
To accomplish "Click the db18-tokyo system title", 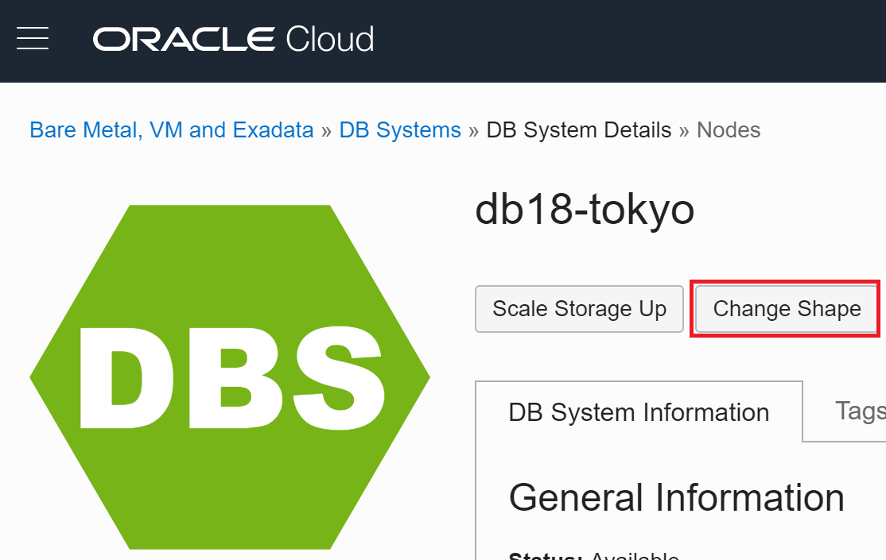I will 584,209.
